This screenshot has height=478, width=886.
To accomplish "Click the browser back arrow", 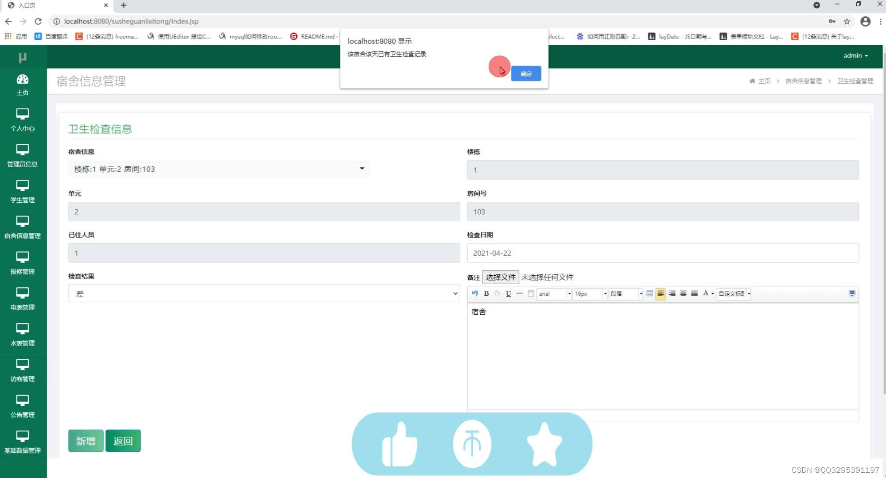I will 8,21.
